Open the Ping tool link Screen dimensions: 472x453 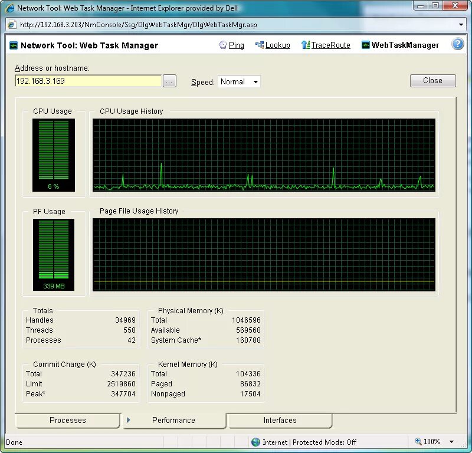(x=237, y=45)
